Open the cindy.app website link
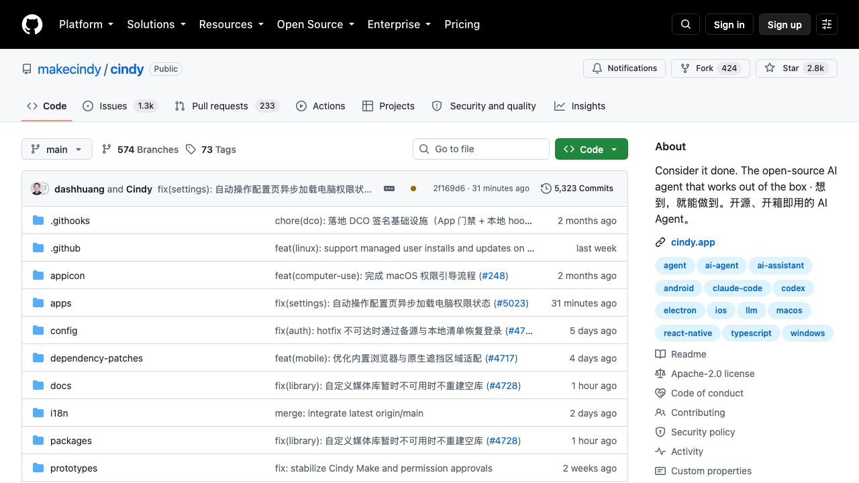859x483 pixels. (693, 242)
